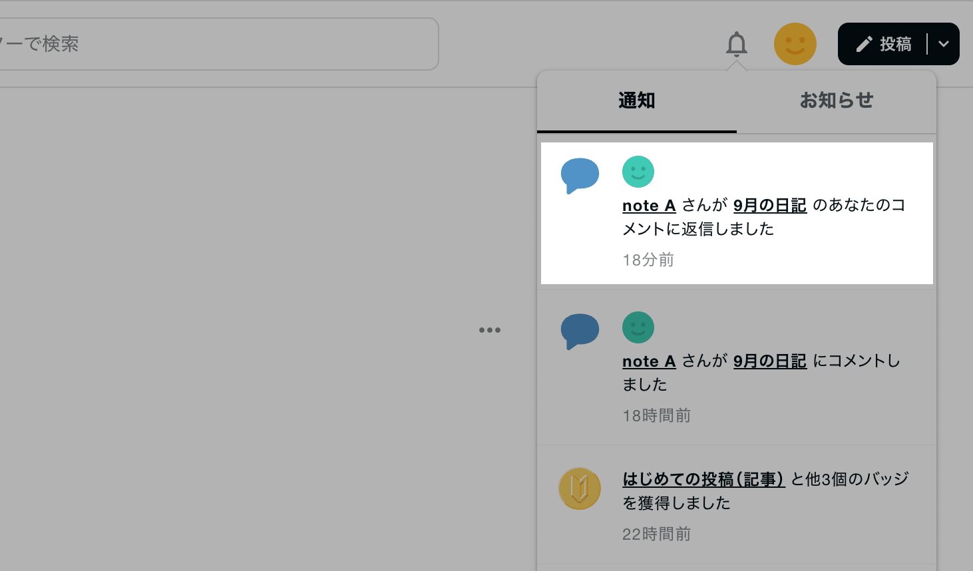Switch to the お知らせ tab
This screenshot has height=571, width=973.
837,100
